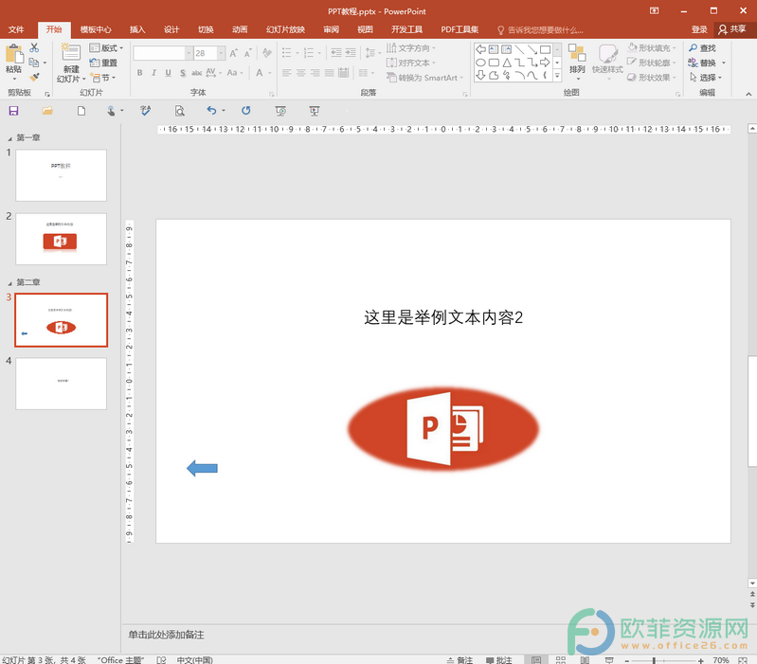
Task: Switch to the Design (设计) tab
Action: [171, 29]
